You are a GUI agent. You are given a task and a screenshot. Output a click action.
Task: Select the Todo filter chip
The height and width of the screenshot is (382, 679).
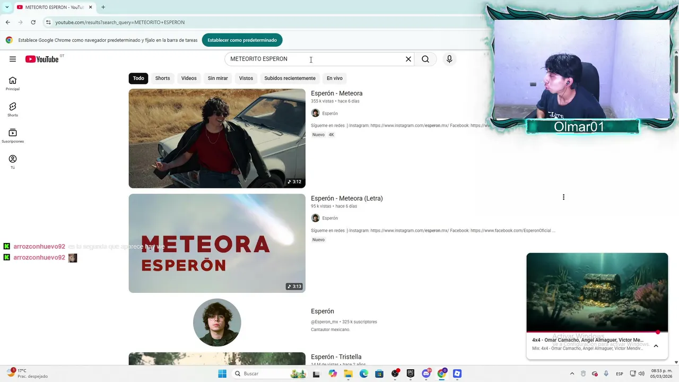pyautogui.click(x=138, y=78)
